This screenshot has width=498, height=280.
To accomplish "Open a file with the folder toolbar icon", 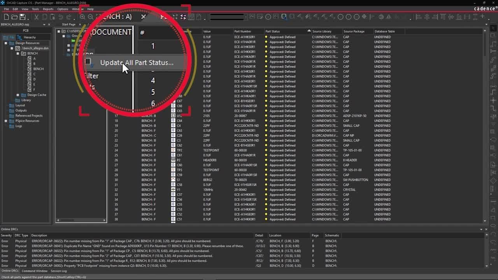I will 14,17.
